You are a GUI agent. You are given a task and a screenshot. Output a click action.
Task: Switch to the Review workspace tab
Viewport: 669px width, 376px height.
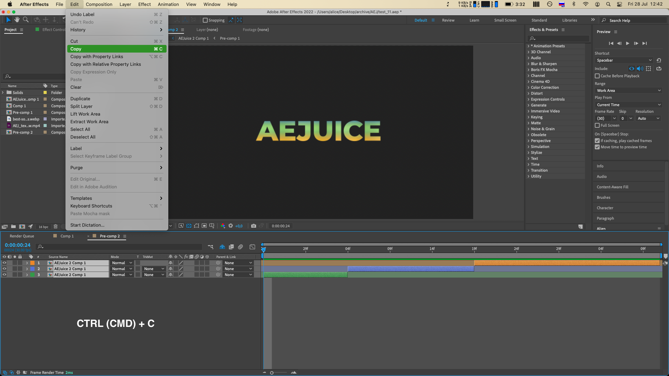448,20
